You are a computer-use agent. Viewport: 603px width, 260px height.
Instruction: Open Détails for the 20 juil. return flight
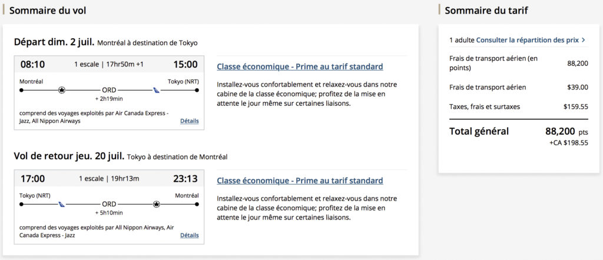click(x=189, y=235)
